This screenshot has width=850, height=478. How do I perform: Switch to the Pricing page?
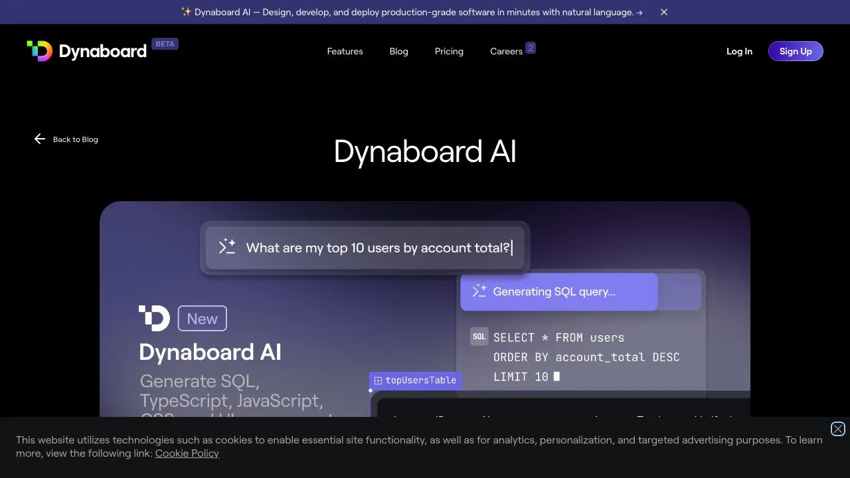(449, 51)
